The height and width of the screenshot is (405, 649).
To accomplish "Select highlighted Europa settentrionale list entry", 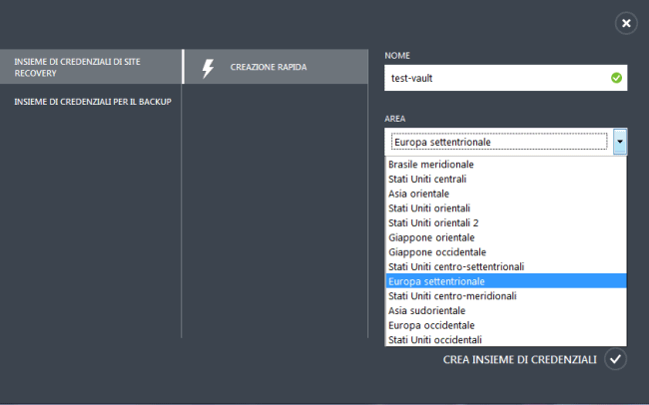I will tap(435, 281).
